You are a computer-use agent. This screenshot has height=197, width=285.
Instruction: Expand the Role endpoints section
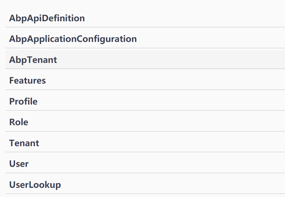[x=145, y=122]
